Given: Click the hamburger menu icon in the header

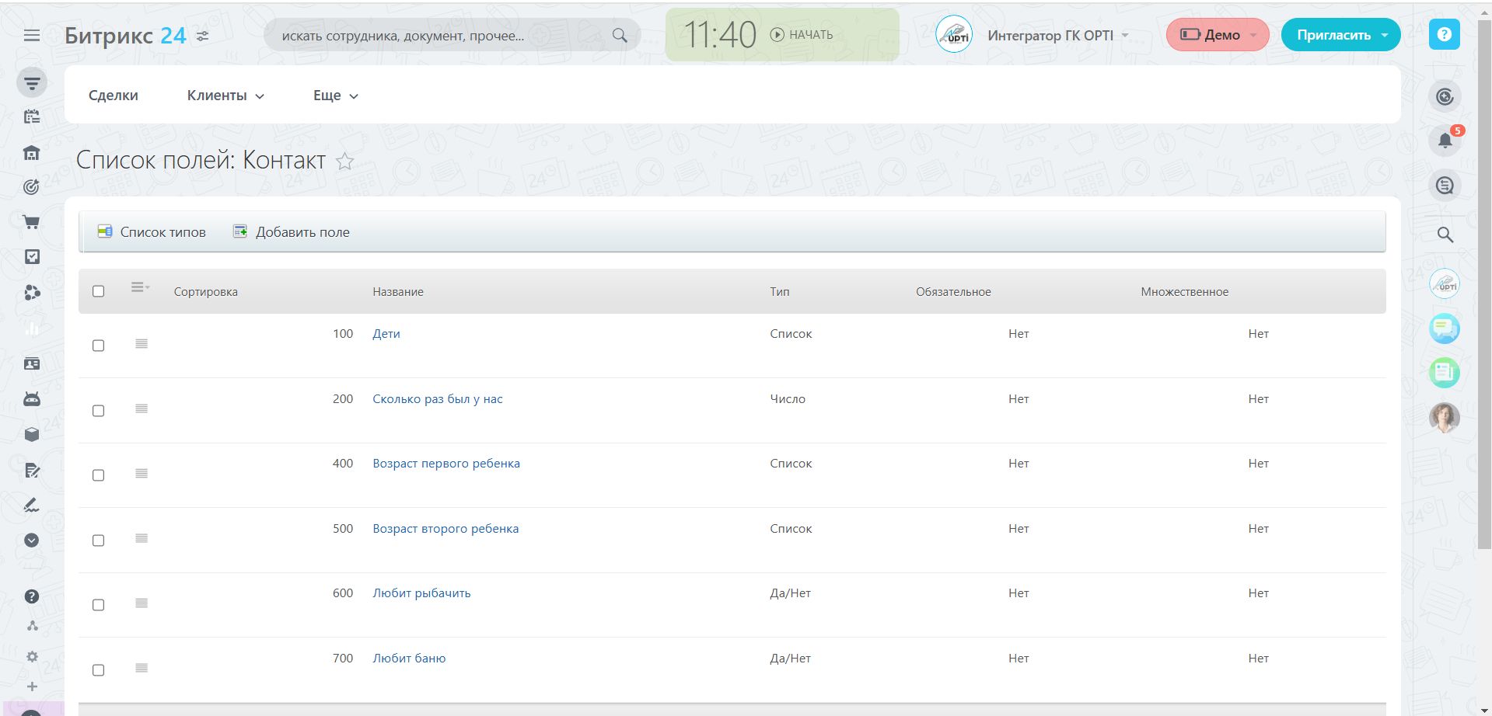Looking at the screenshot, I should click(32, 36).
